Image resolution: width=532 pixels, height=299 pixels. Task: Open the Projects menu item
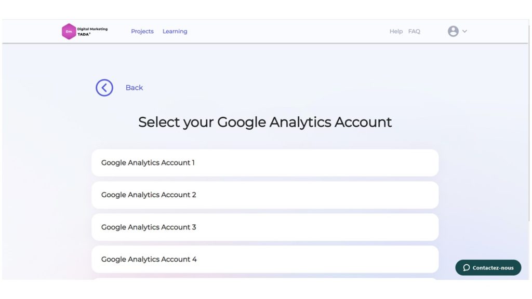tap(142, 31)
